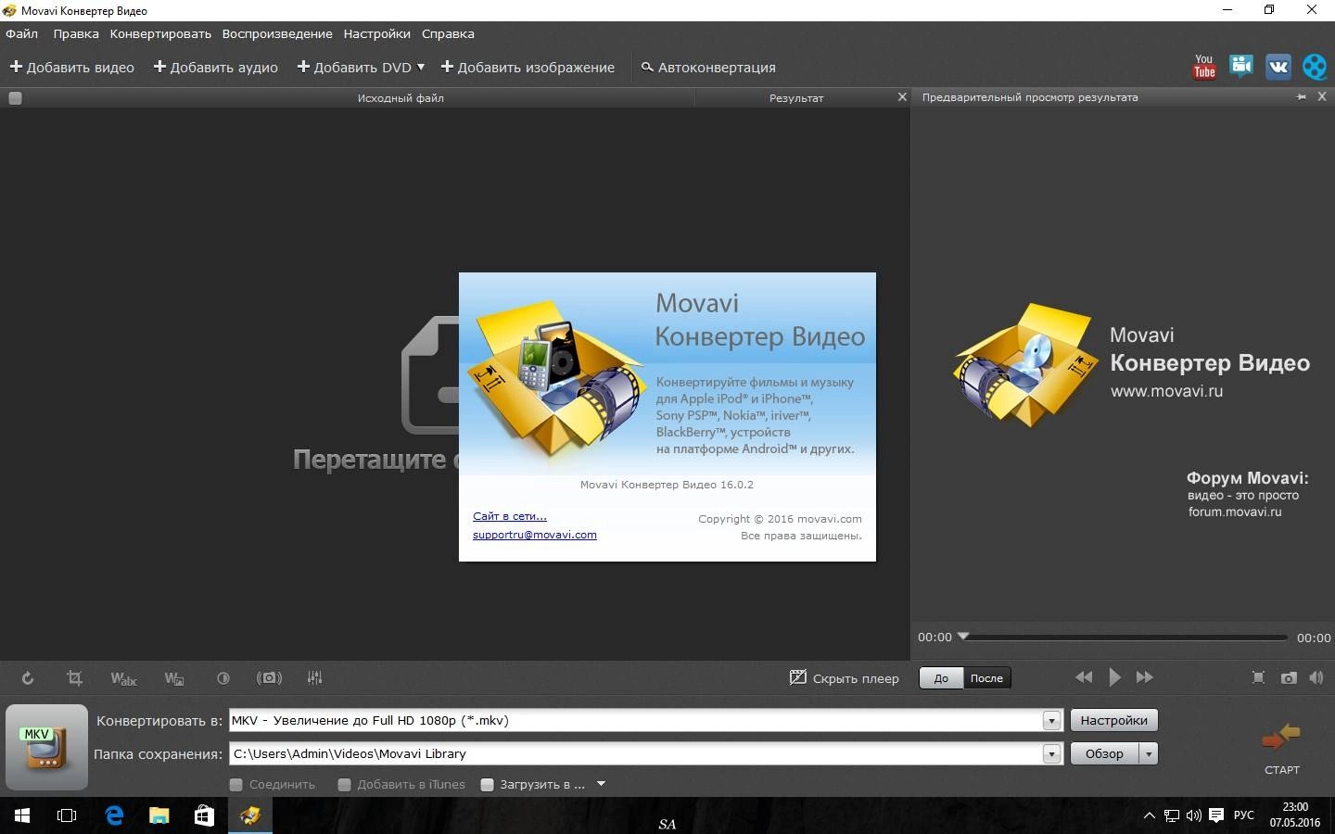This screenshot has width=1335, height=834.
Task: Start playback with the play button
Action: click(x=1115, y=677)
